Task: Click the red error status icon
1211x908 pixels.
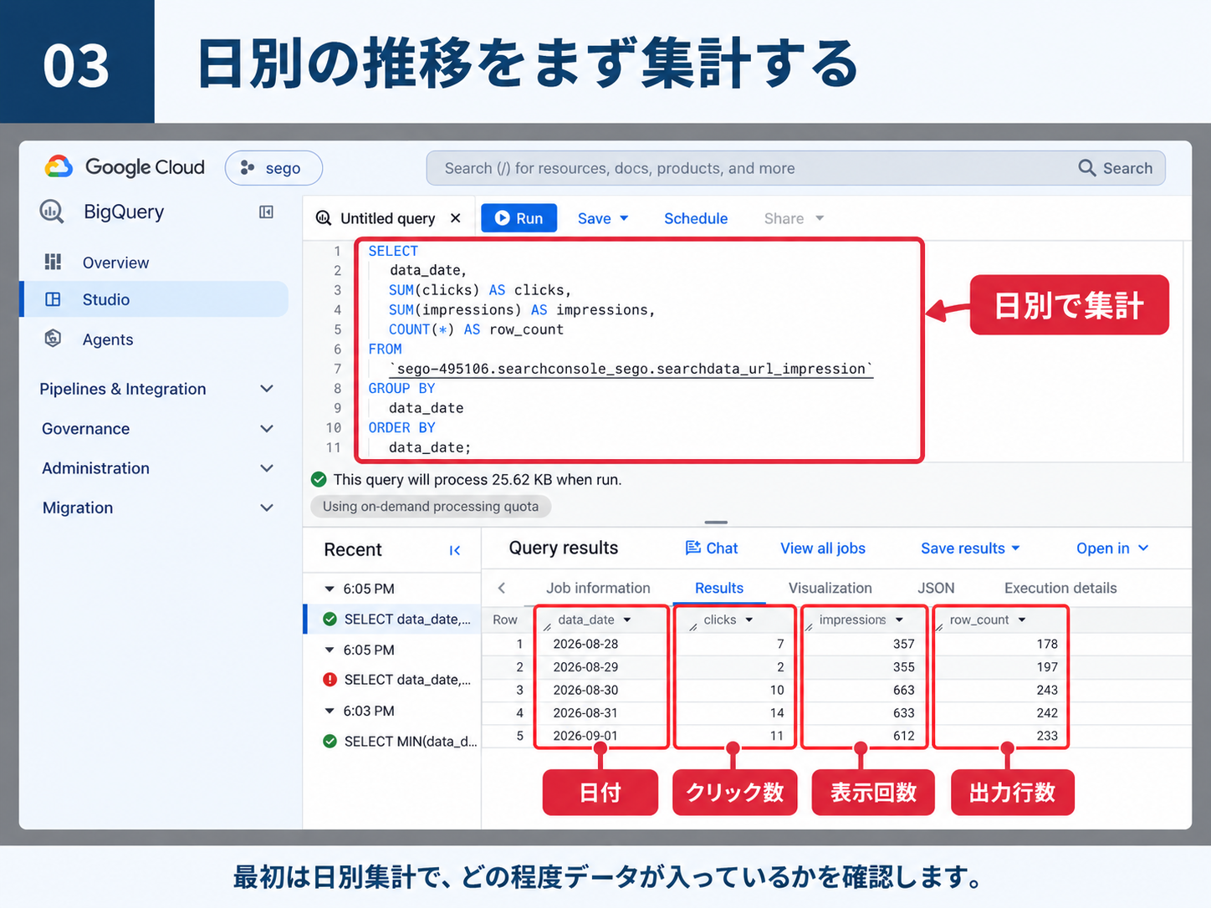Action: tap(330, 680)
